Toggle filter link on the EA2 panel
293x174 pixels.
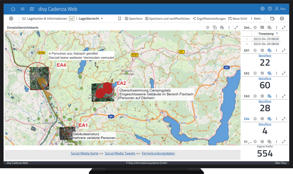(x=269, y=73)
